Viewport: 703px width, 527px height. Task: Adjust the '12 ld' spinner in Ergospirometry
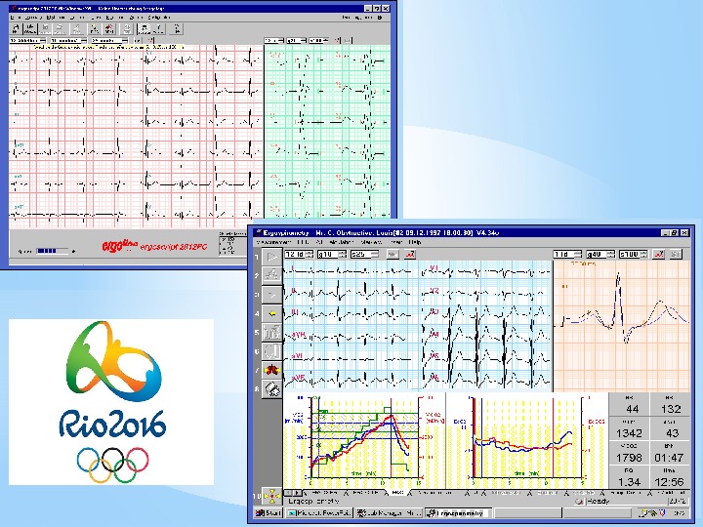(x=299, y=254)
